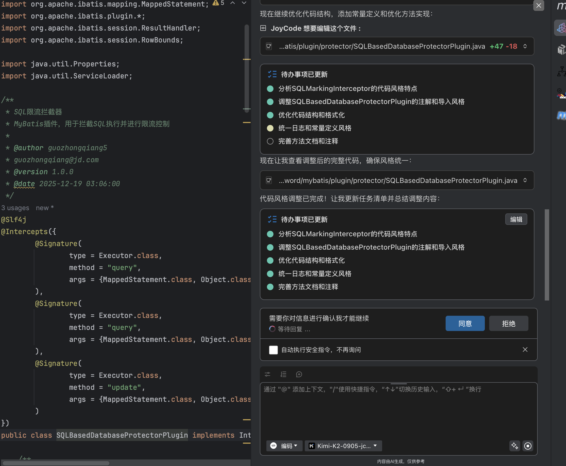This screenshot has height=466, width=566.
Task: Click the sorted list icon above input
Action: (283, 375)
